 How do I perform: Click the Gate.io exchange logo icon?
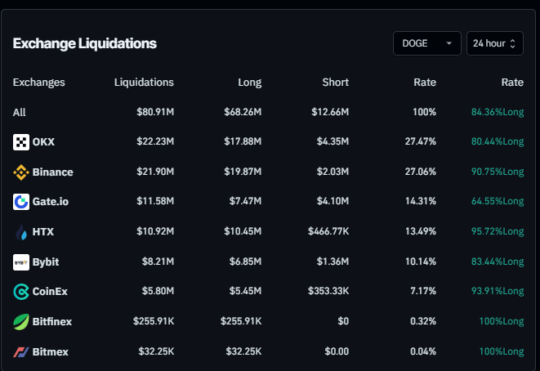click(21, 202)
